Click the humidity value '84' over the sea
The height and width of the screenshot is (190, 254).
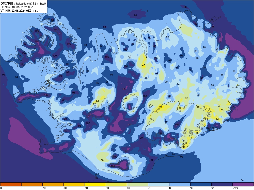[x=242, y=180]
